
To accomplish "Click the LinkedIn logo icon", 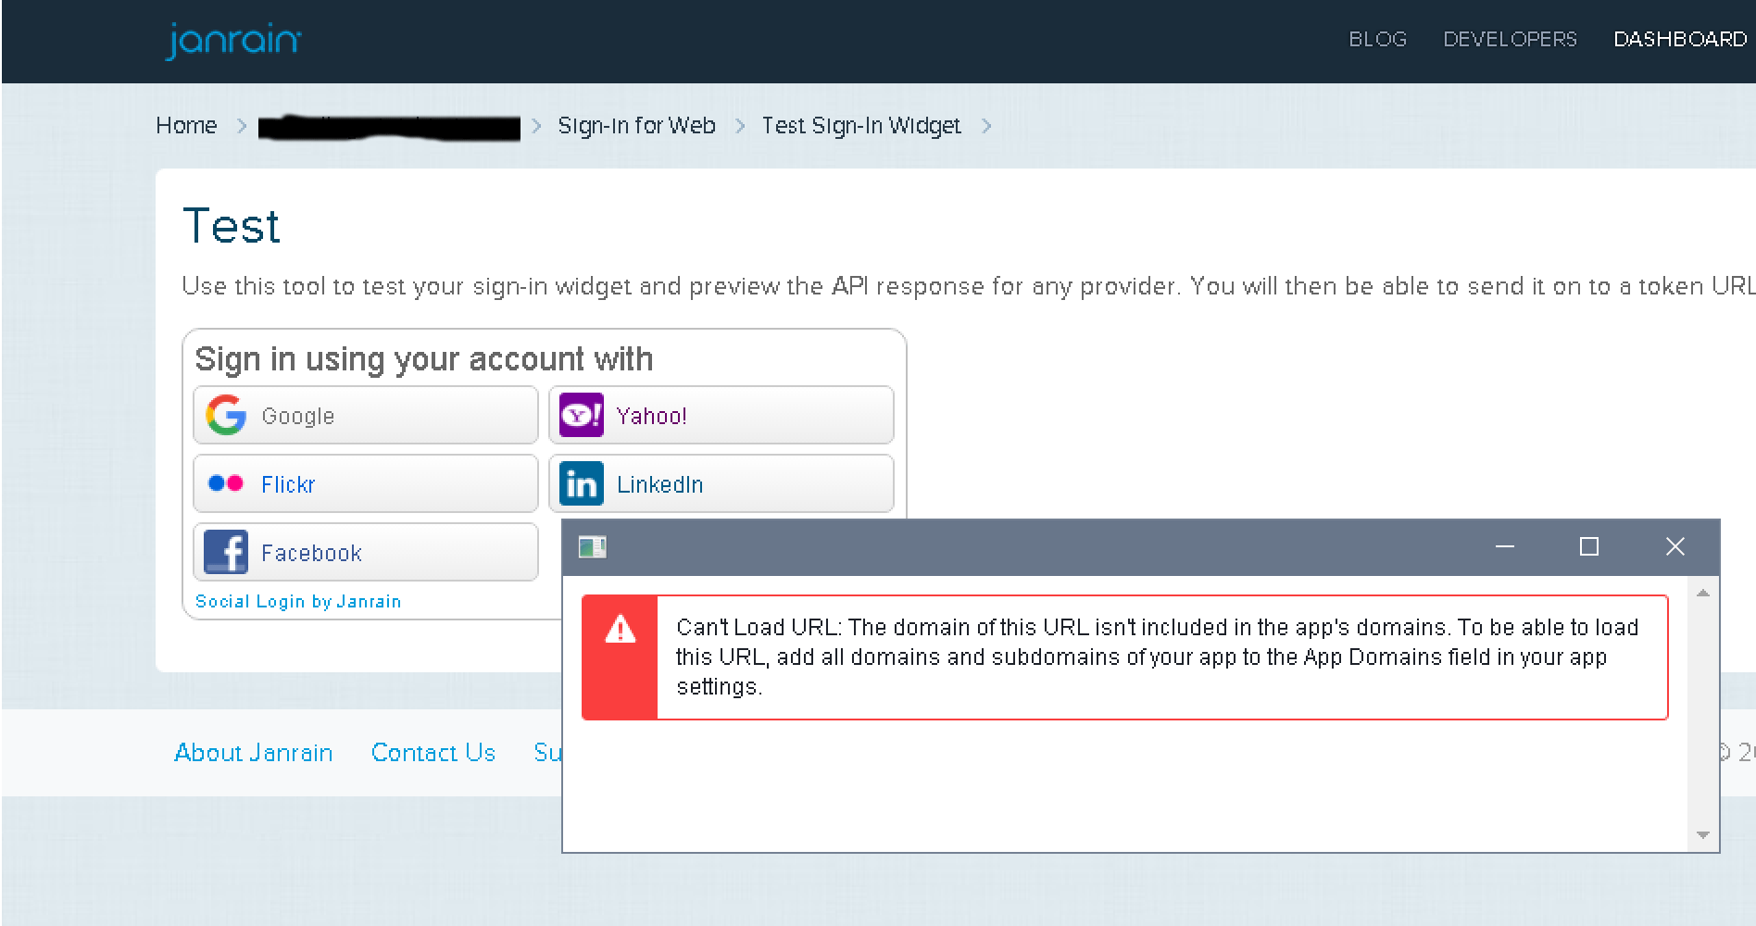I will click(x=582, y=483).
